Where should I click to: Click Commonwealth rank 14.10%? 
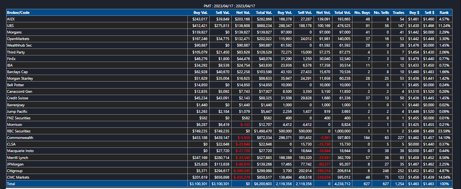click(x=444, y=137)
